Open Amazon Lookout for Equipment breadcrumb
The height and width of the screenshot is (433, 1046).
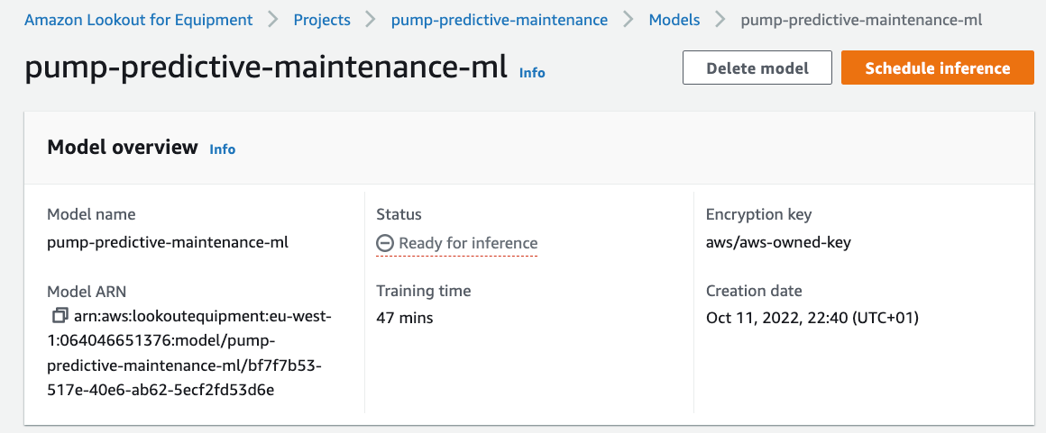tap(138, 20)
